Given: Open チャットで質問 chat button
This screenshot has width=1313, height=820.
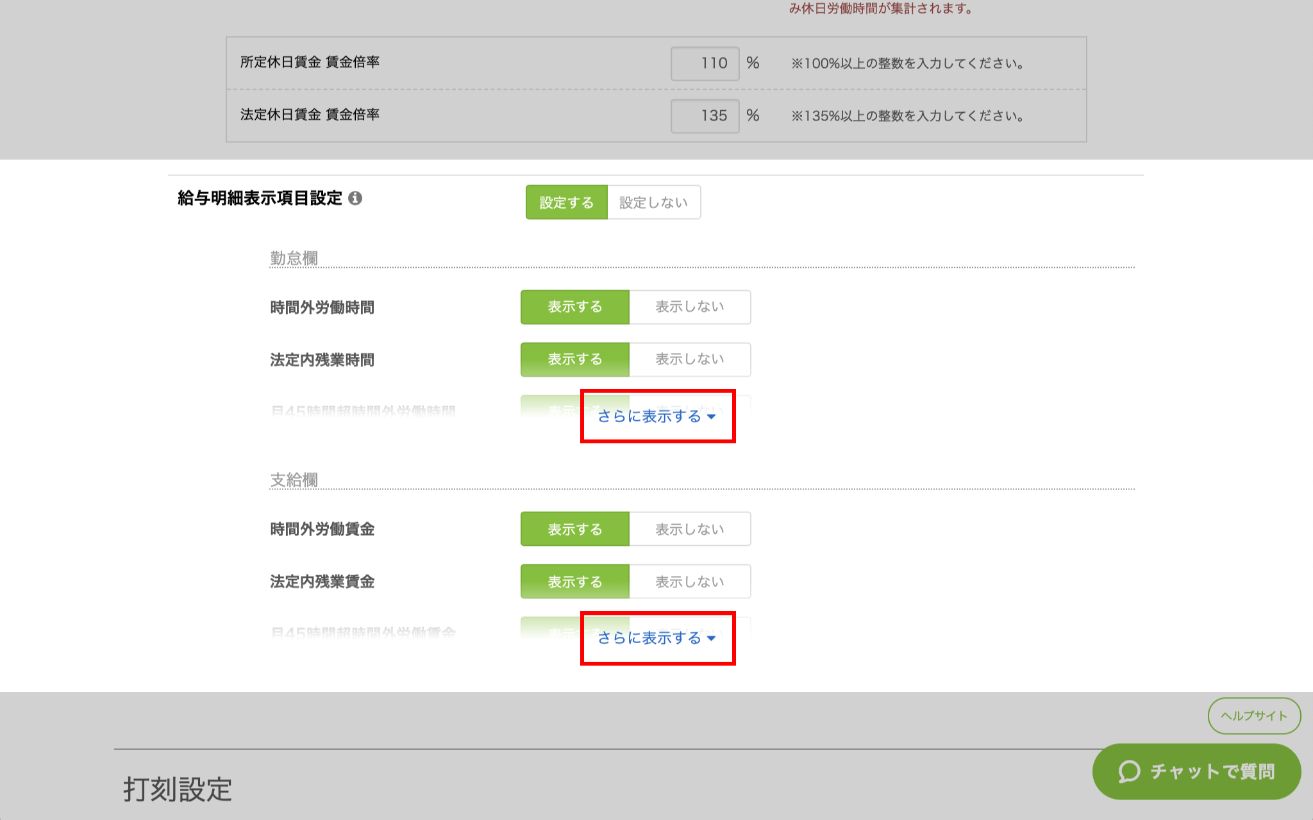Looking at the screenshot, I should point(1212,771).
